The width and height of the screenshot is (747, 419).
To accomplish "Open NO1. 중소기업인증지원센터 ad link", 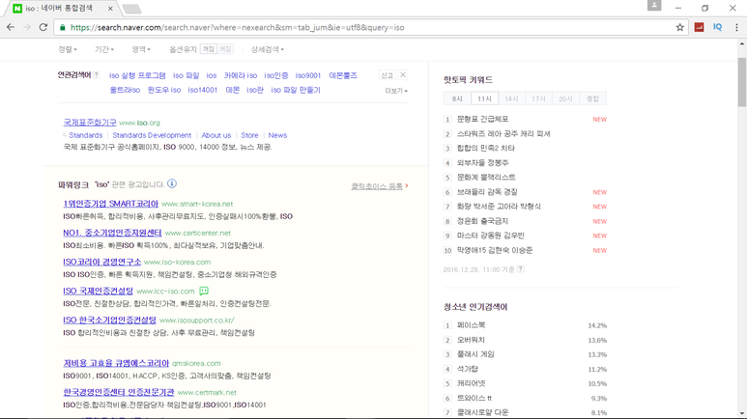I will point(112,233).
